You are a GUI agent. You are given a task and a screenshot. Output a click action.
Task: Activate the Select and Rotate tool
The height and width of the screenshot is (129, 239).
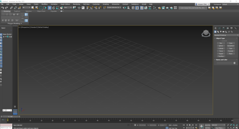(x=54, y=8)
